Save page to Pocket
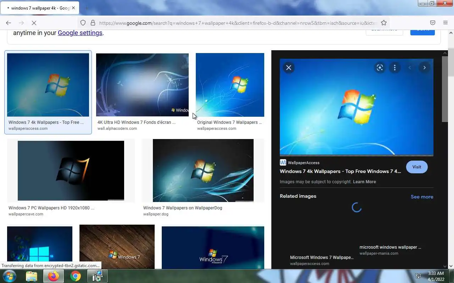454x283 pixels. coord(433,23)
